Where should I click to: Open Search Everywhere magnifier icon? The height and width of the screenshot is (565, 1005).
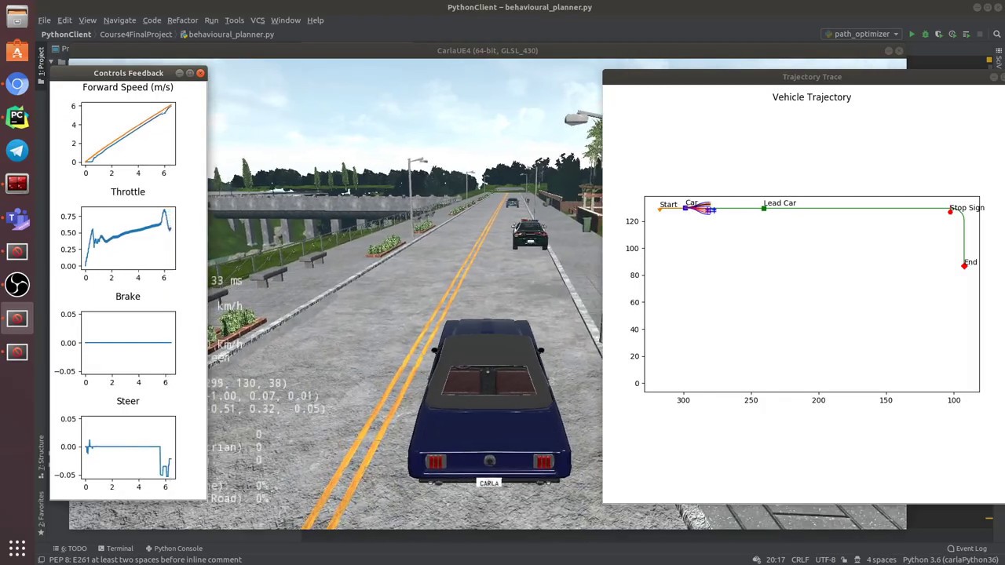point(997,35)
